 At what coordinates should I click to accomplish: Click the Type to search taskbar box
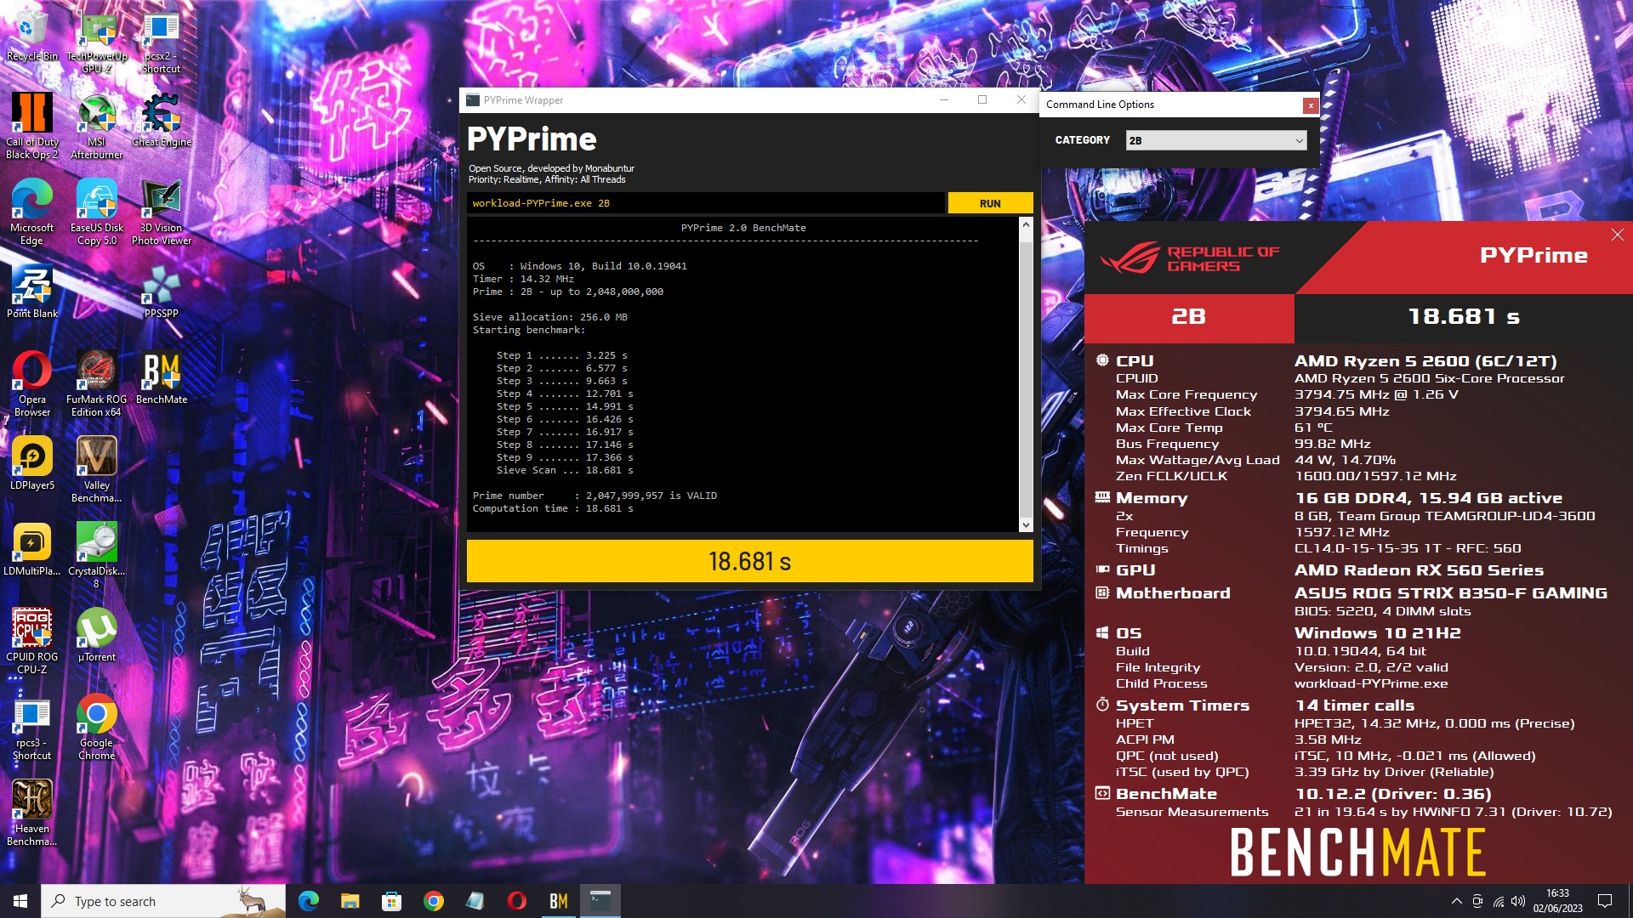[x=163, y=901]
